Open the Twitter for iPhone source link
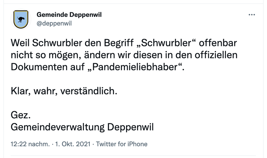 coord(122,144)
